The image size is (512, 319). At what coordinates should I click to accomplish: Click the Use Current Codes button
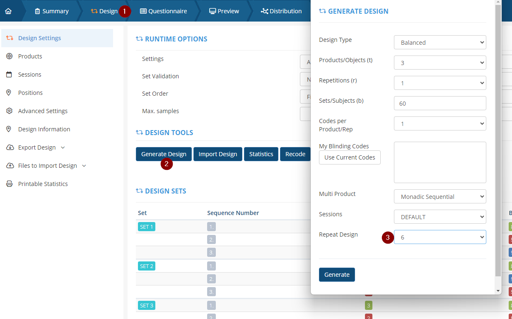(350, 157)
